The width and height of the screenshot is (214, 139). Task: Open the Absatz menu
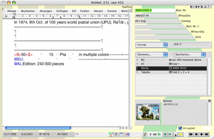(x=98, y=11)
